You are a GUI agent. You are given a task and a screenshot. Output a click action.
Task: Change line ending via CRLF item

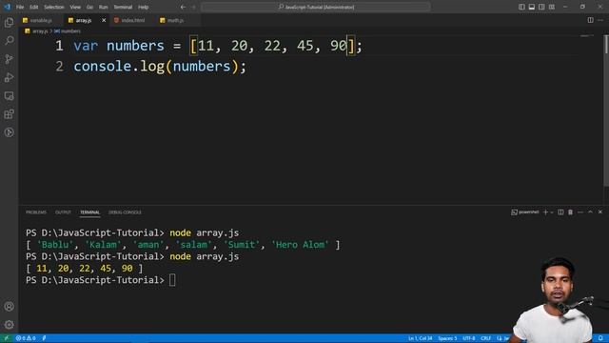tap(486, 338)
